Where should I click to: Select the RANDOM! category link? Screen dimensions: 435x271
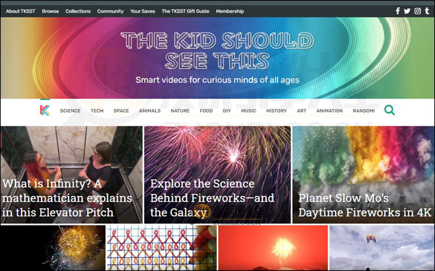pos(364,110)
